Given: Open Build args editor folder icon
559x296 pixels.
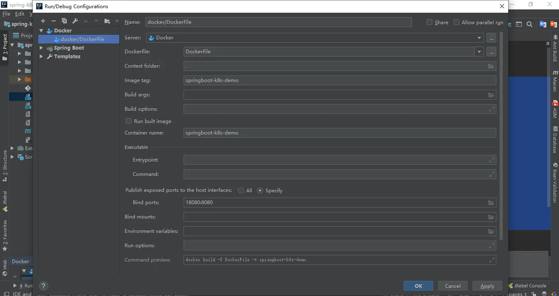Looking at the screenshot, I should (491, 95).
